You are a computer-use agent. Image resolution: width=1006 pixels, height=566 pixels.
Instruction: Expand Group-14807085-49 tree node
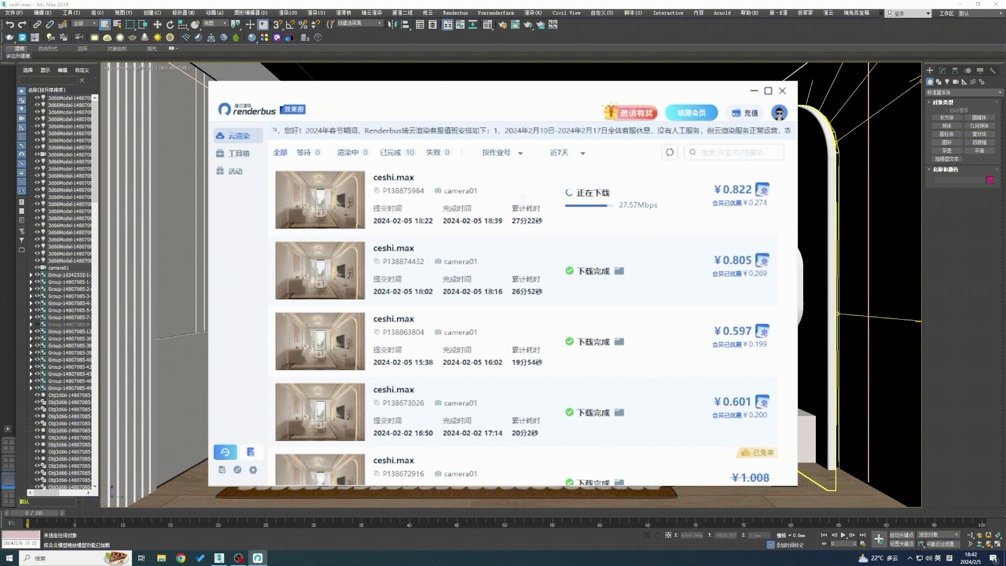pyautogui.click(x=31, y=388)
